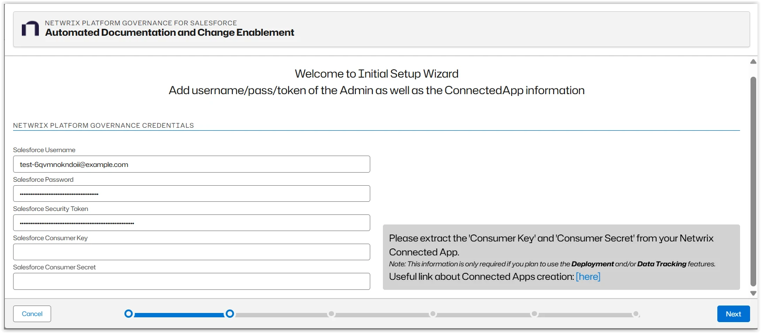Jump to the fourth progress step marker
The width and height of the screenshot is (761, 333).
coord(433,314)
